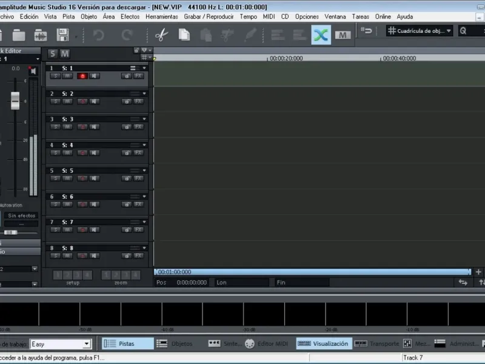485x364 pixels.
Task: Expand track S: 1 dropdown arrow
Action: click(x=144, y=68)
